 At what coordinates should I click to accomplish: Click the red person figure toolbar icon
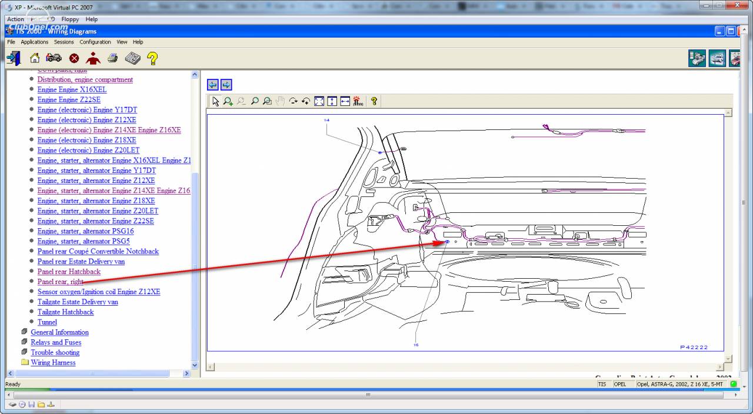coord(93,58)
